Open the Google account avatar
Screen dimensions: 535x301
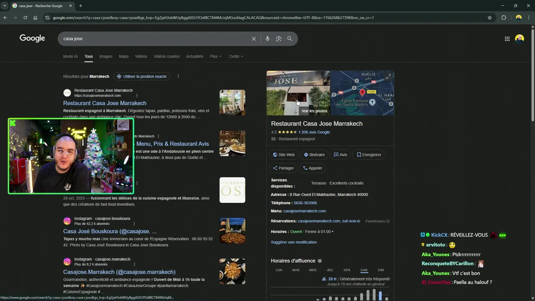pos(520,39)
